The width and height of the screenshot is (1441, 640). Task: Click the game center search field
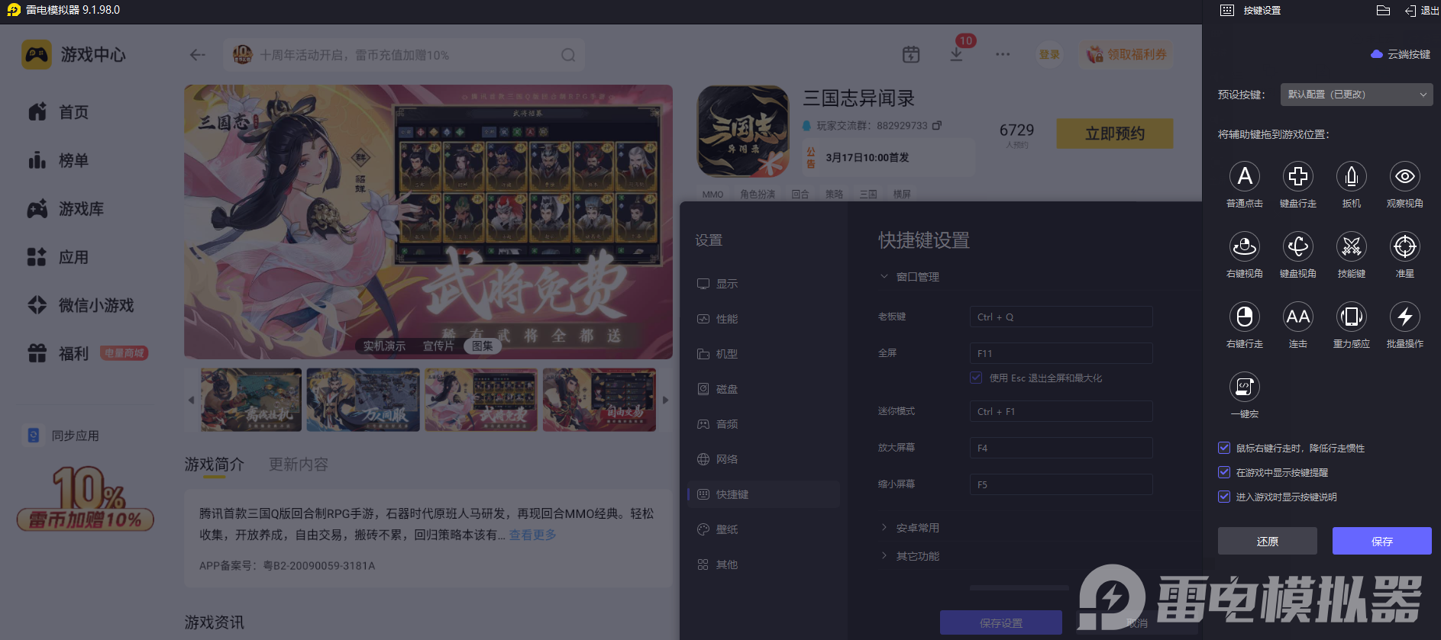[x=404, y=55]
